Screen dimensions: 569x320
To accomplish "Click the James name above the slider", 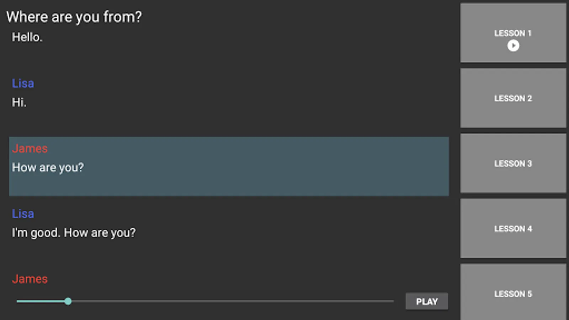I will 30,279.
